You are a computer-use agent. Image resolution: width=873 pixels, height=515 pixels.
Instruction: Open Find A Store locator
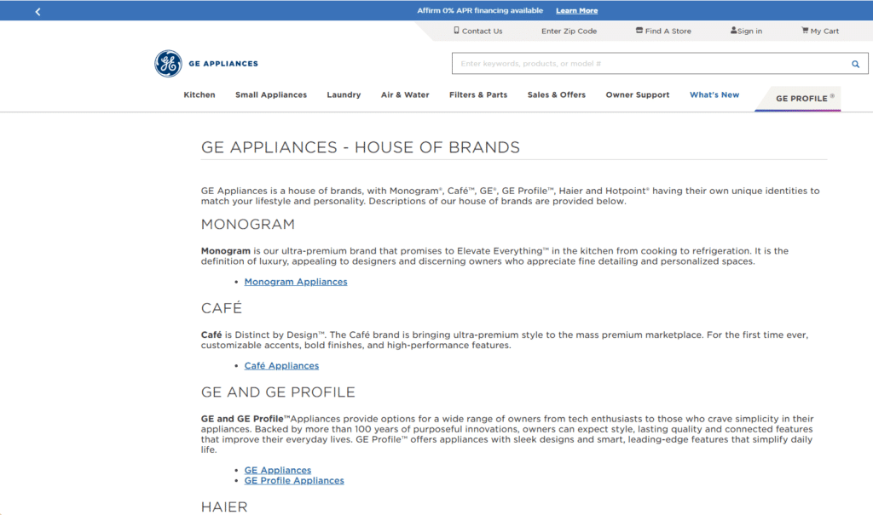(x=663, y=31)
